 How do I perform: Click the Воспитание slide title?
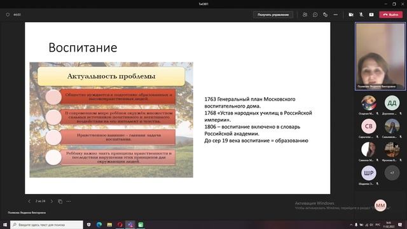(83, 48)
